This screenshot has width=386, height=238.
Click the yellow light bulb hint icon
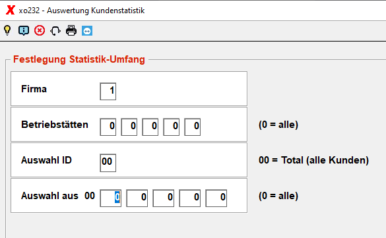[x=7, y=30]
